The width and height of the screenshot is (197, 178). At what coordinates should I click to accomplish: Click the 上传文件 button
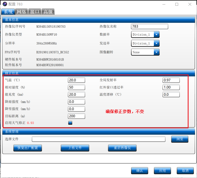tap(75, 148)
